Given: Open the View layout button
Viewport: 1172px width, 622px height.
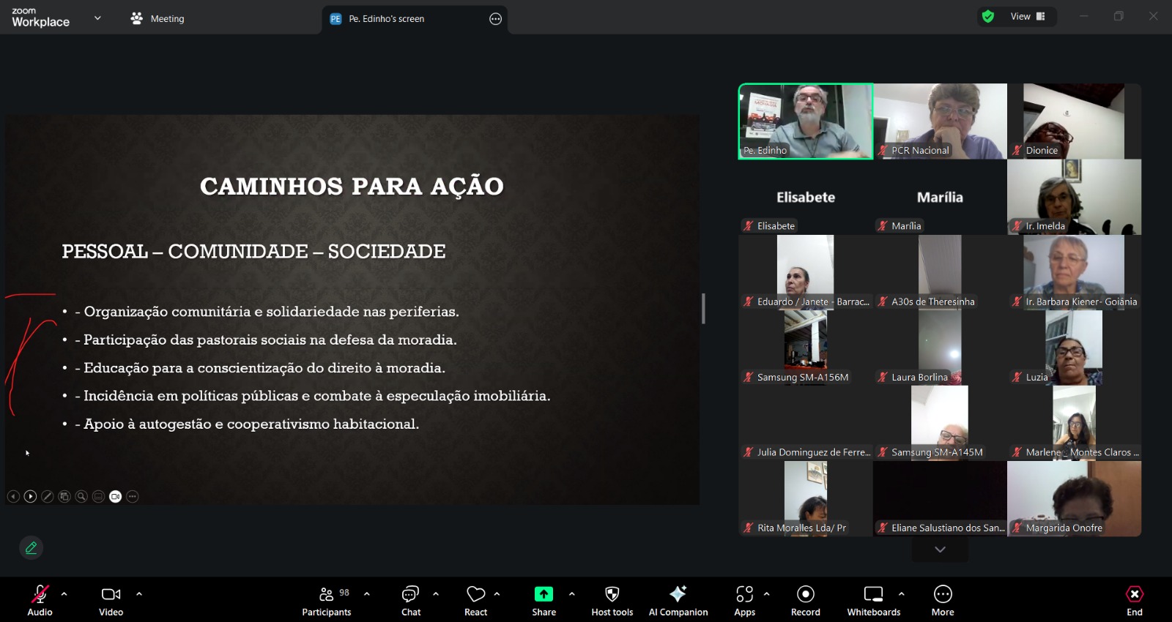Looking at the screenshot, I should (1027, 17).
